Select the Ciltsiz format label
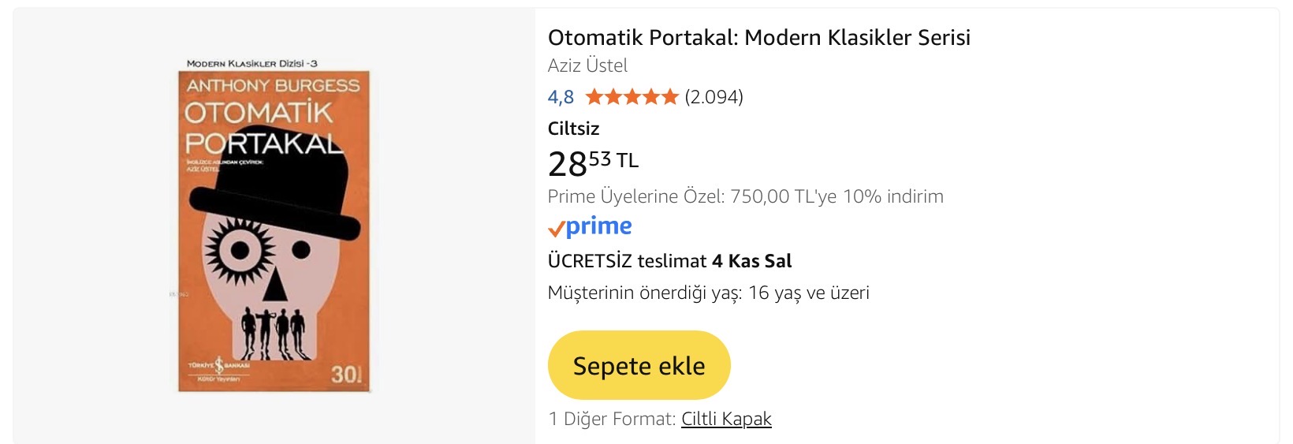The image size is (1293, 444). 573,129
